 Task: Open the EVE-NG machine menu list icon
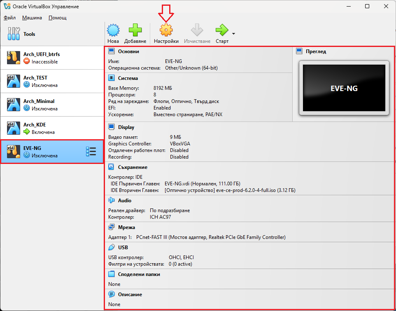coord(91,151)
